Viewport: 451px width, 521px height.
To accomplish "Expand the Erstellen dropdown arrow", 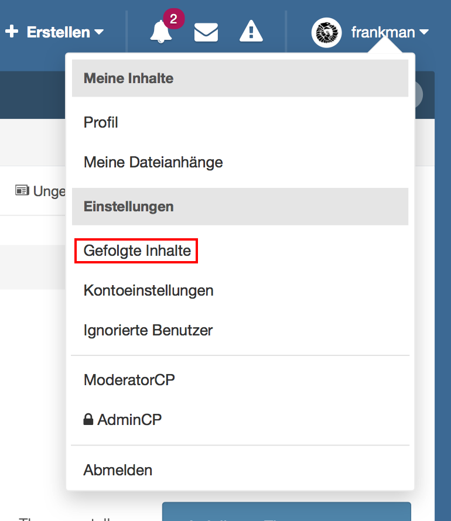I will [99, 32].
